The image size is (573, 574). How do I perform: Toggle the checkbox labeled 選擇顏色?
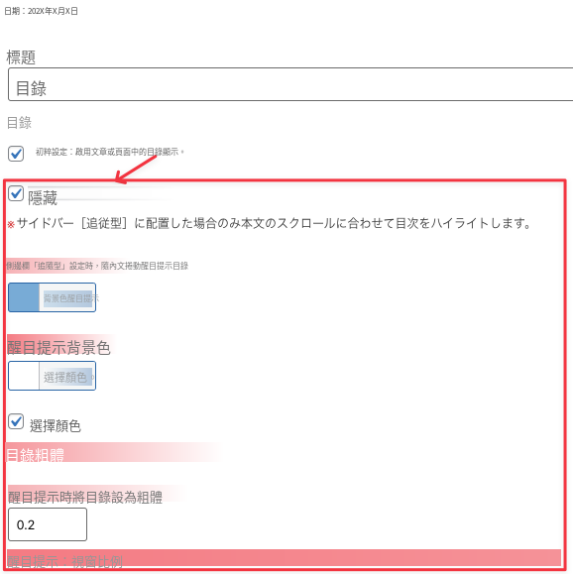tap(16, 421)
